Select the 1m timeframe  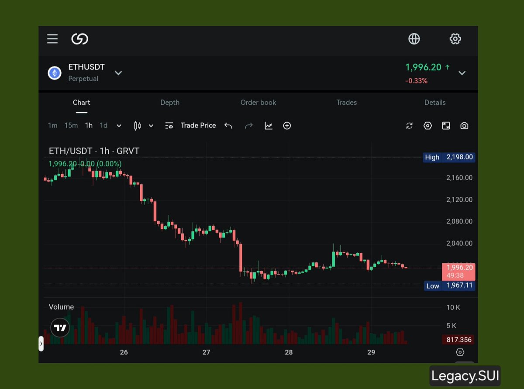point(52,126)
